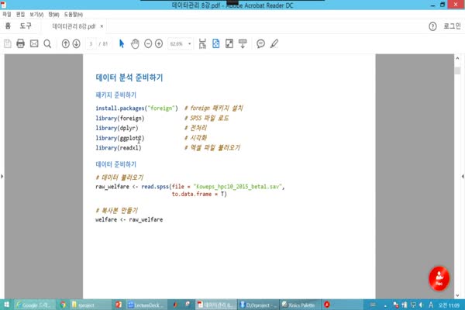Viewport: 465px width, 310px height.
Task: Switch to the 도구 tab
Action: point(26,26)
